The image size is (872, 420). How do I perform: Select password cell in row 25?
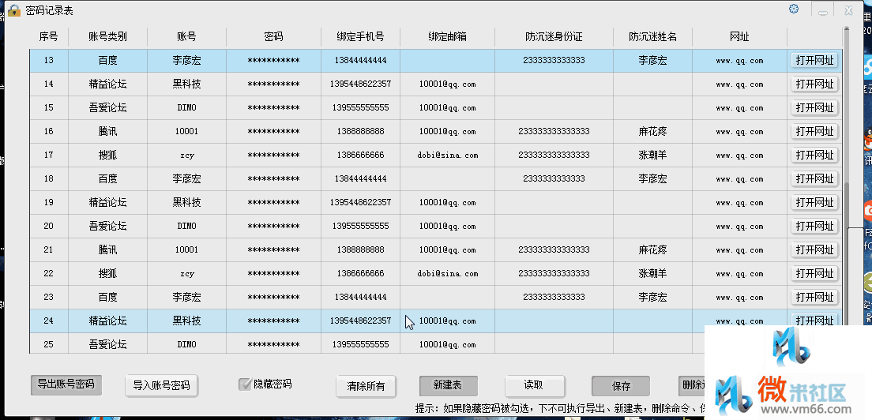point(273,344)
